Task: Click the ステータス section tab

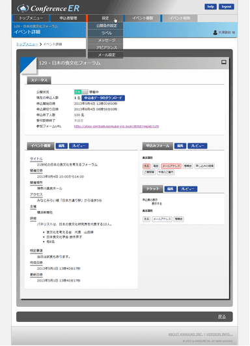Action: [x=39, y=80]
